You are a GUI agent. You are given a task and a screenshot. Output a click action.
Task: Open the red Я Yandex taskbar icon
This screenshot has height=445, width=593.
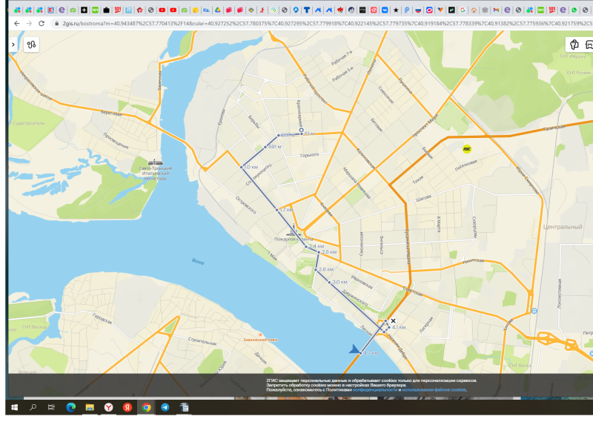[127, 407]
